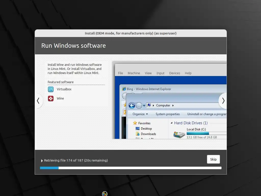Select the Wine label text
The height and width of the screenshot is (196, 261).
click(60, 98)
